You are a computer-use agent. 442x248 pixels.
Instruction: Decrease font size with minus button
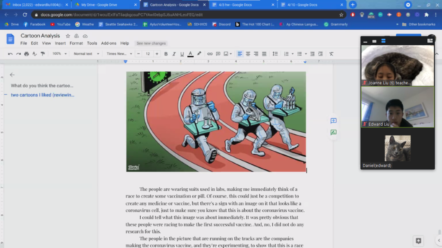[x=139, y=54]
